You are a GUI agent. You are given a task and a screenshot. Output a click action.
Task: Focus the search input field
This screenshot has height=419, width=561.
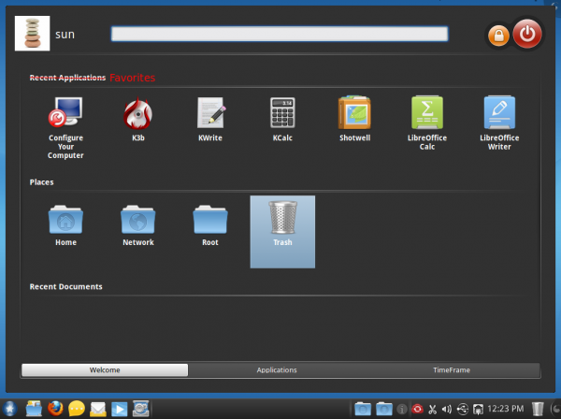[x=280, y=34]
